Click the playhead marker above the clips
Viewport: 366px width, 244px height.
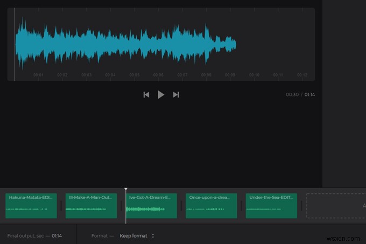pyautogui.click(x=126, y=190)
